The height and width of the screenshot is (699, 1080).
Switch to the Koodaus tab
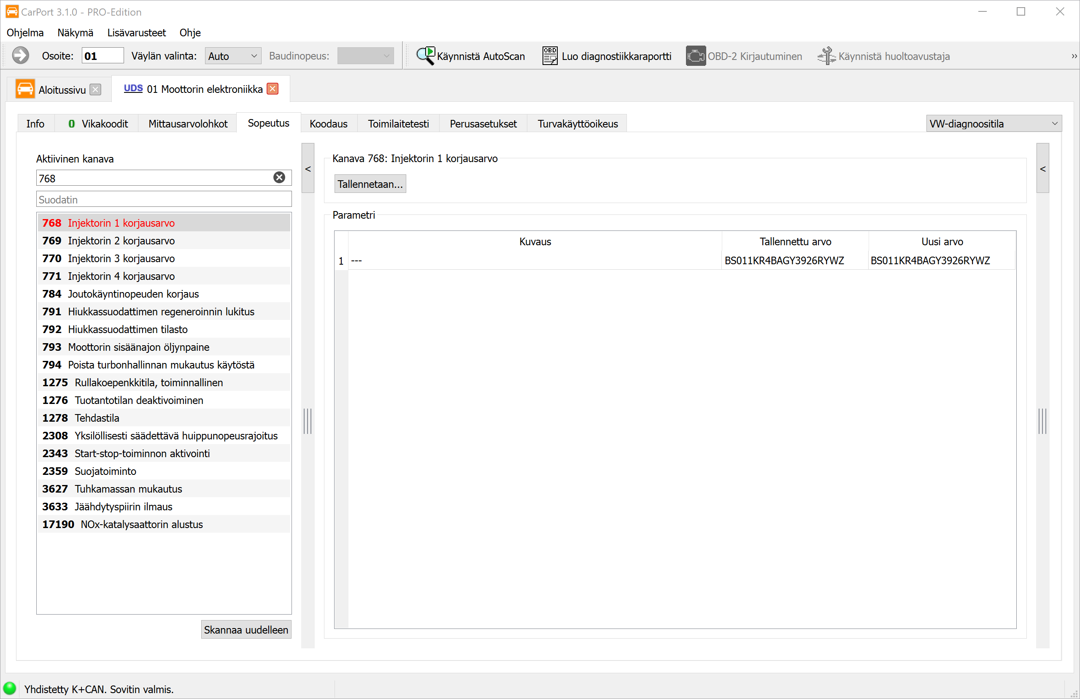point(328,123)
